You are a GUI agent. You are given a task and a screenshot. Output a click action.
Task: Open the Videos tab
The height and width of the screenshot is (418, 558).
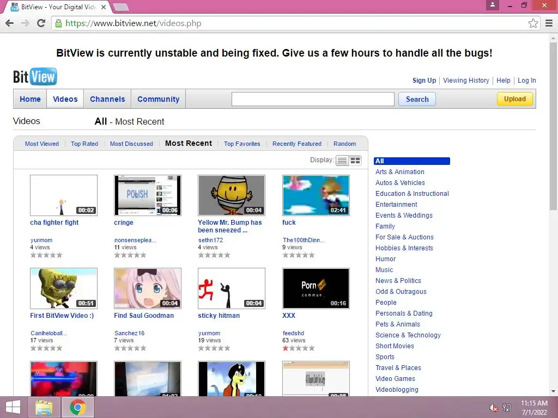[x=65, y=99]
